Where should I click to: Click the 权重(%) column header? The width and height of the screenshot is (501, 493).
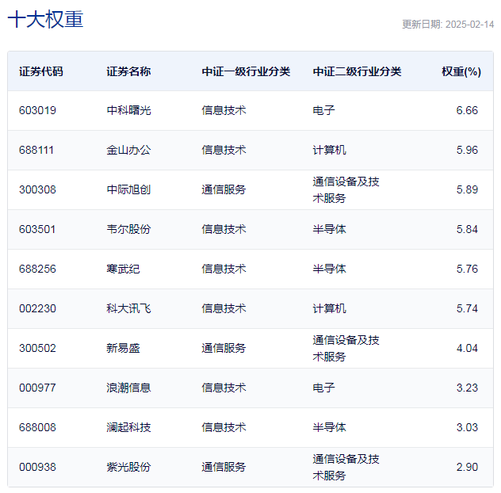click(x=461, y=71)
